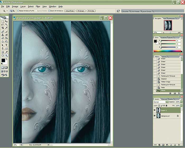Viewport: 185px width, 148px height.
Task: Open the History panel options menu
Action: [182, 57]
